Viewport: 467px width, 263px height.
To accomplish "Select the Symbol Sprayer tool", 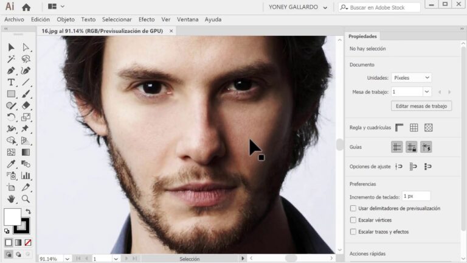I will pos(11,175).
